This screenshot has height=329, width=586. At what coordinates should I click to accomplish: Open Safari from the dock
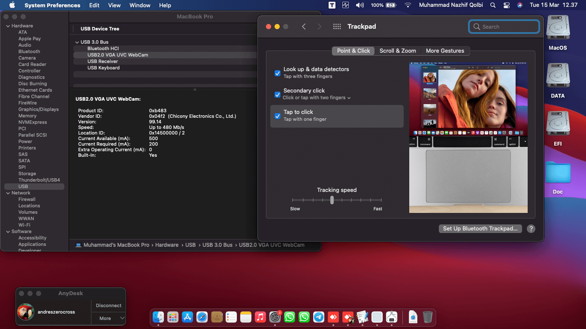202,317
